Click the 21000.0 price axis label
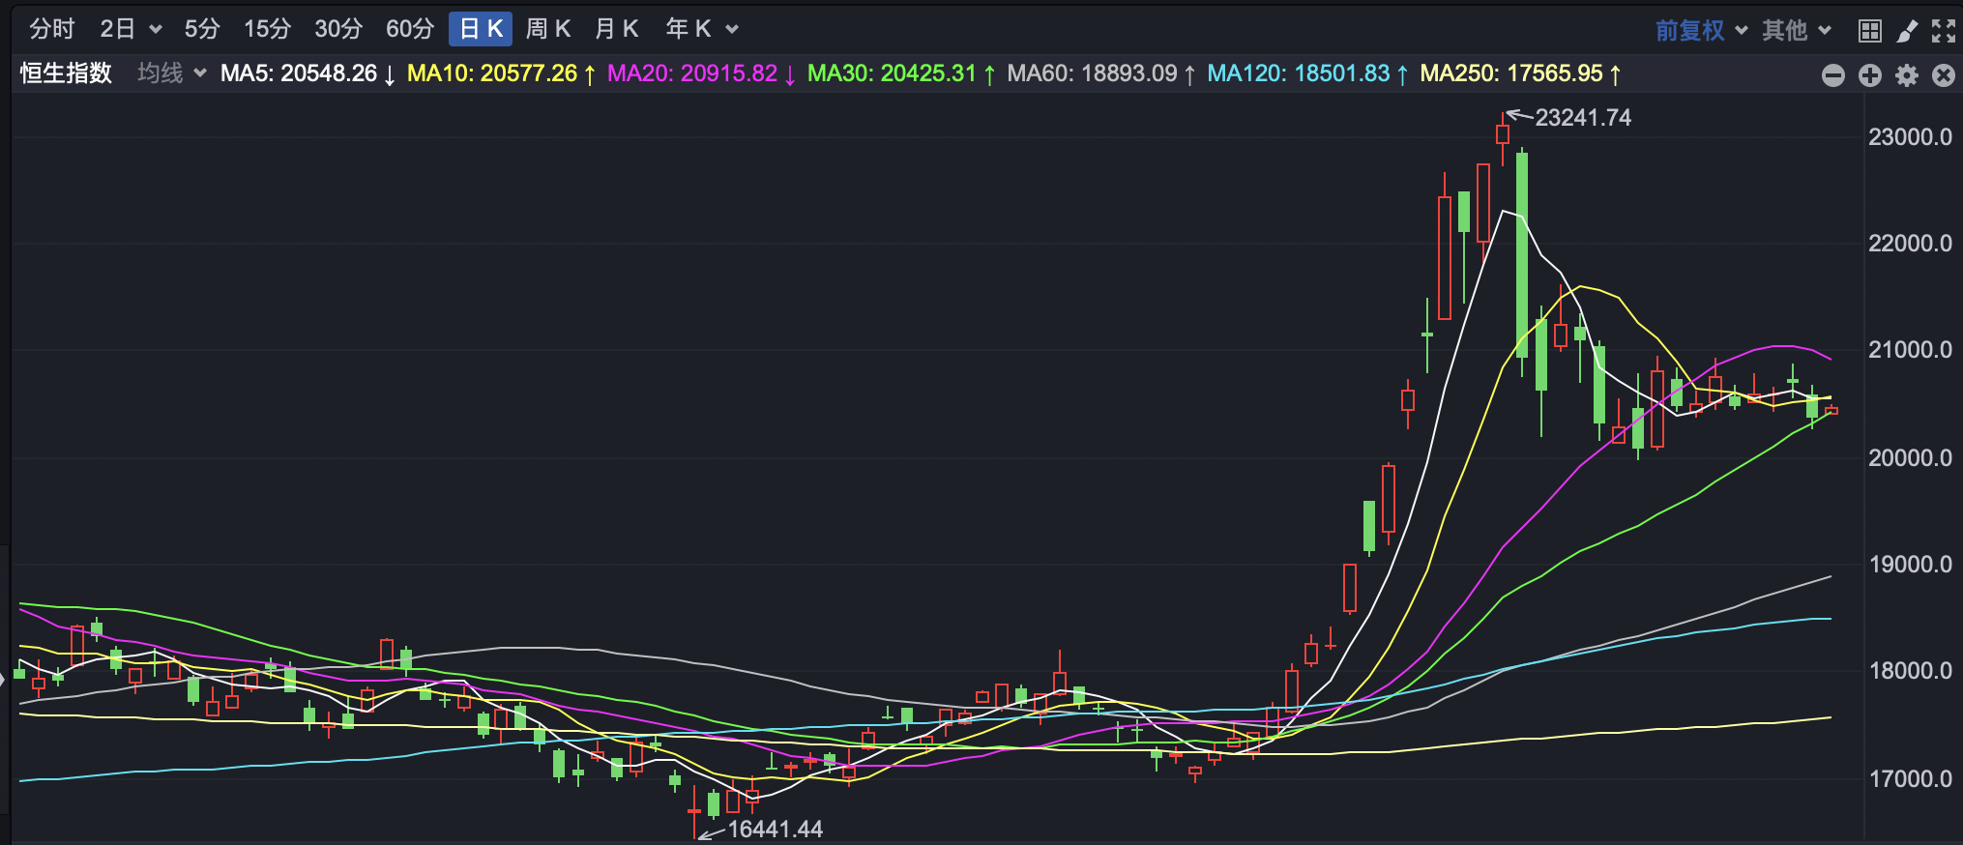Screen dimensions: 1963x845 pyautogui.click(x=1910, y=350)
